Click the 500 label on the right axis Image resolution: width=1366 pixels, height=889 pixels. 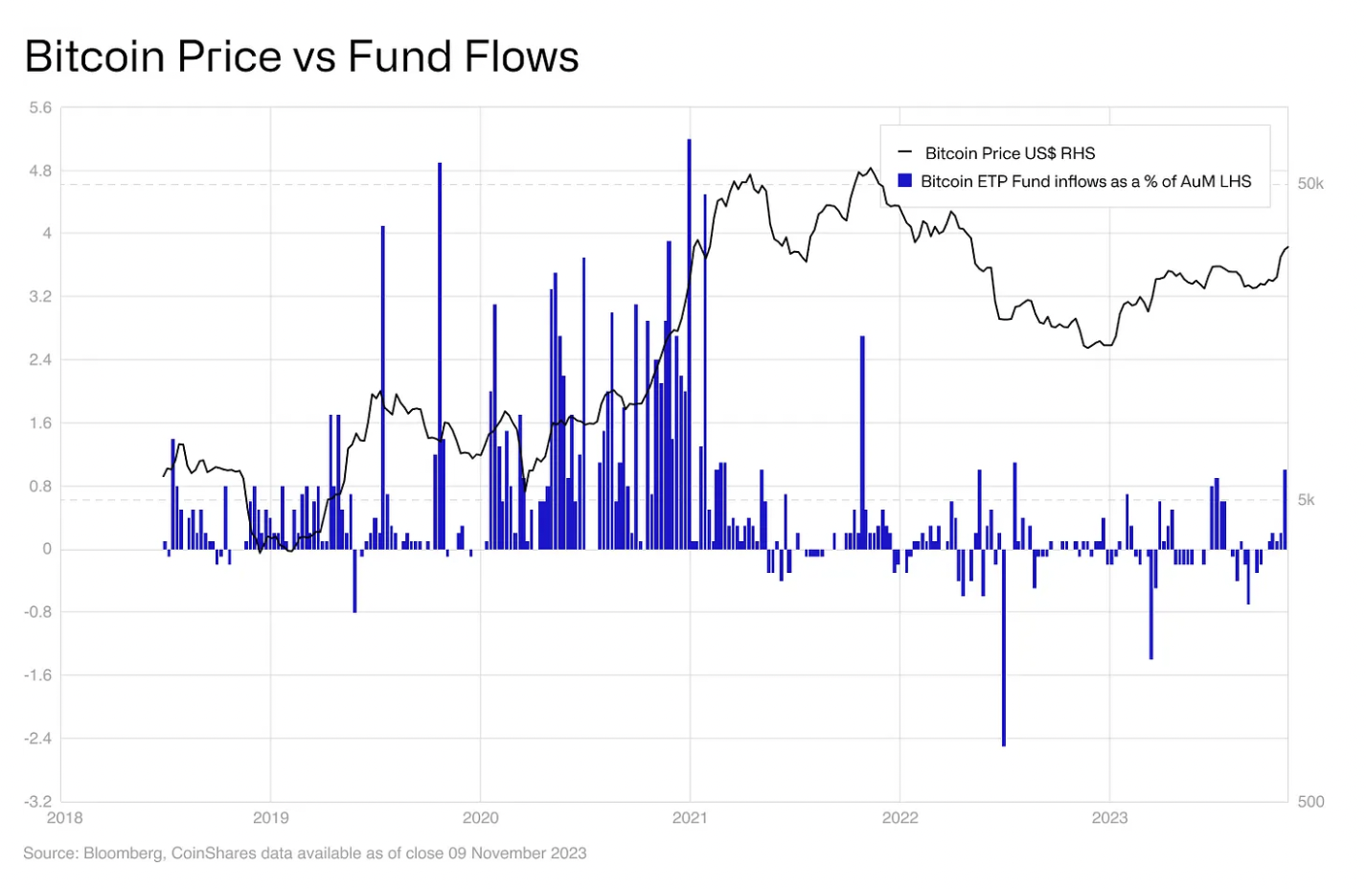[x=1310, y=802]
